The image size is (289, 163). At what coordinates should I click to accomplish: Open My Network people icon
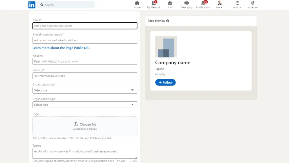click(x=154, y=3)
